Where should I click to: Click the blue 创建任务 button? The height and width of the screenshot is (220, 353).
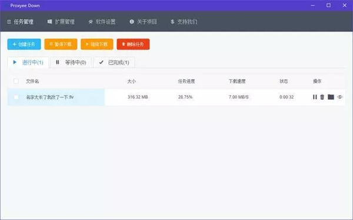tap(24, 44)
